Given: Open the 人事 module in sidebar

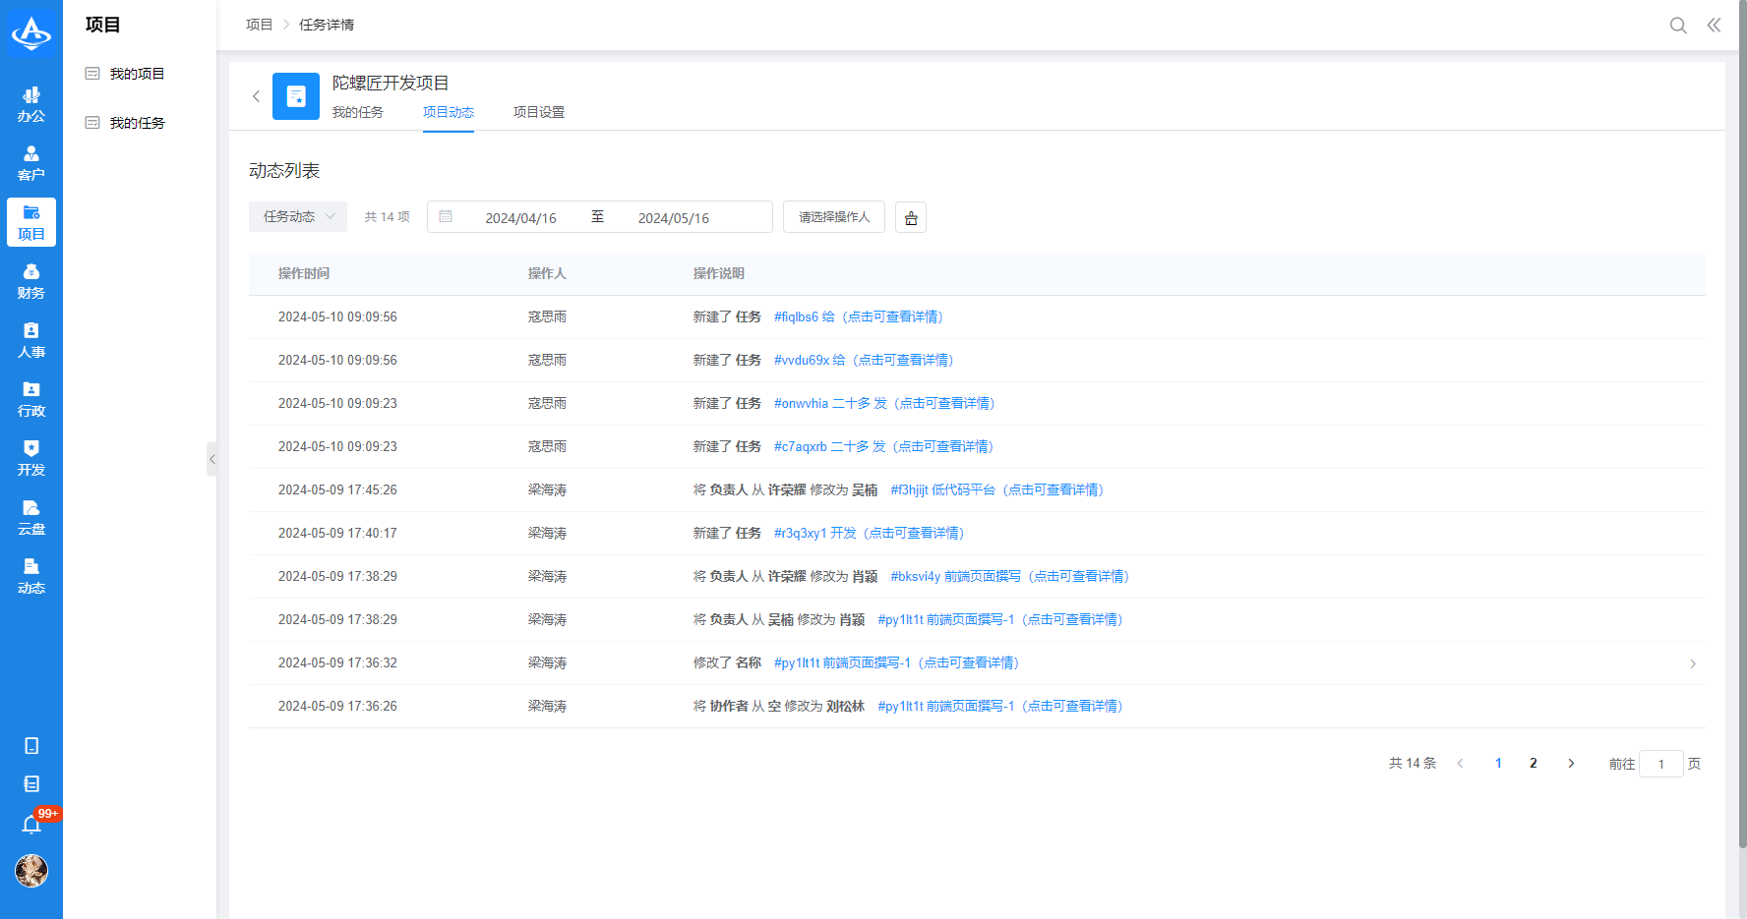Looking at the screenshot, I should coord(31,340).
